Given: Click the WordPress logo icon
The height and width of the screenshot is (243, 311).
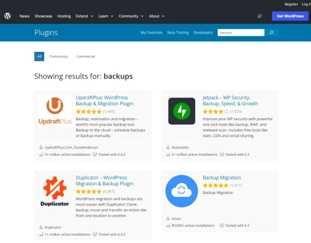Looking at the screenshot, I should click(x=8, y=16).
